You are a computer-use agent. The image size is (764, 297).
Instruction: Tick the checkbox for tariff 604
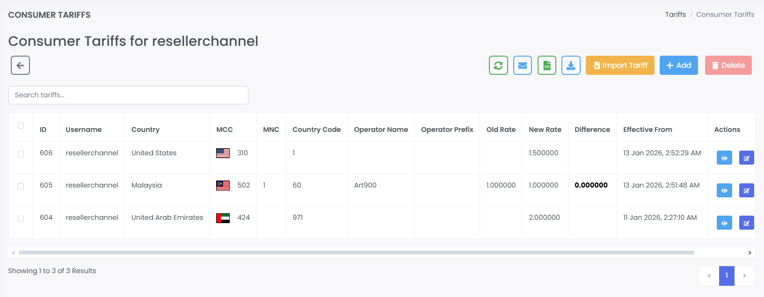pyautogui.click(x=21, y=218)
